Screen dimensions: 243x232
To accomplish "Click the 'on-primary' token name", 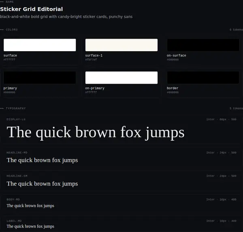I will (x=95, y=88).
